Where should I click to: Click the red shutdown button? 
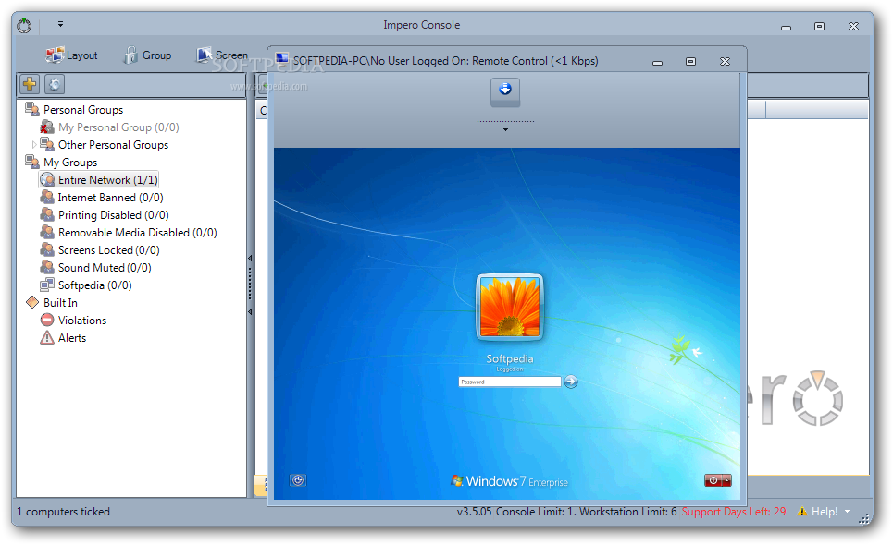[x=713, y=480]
